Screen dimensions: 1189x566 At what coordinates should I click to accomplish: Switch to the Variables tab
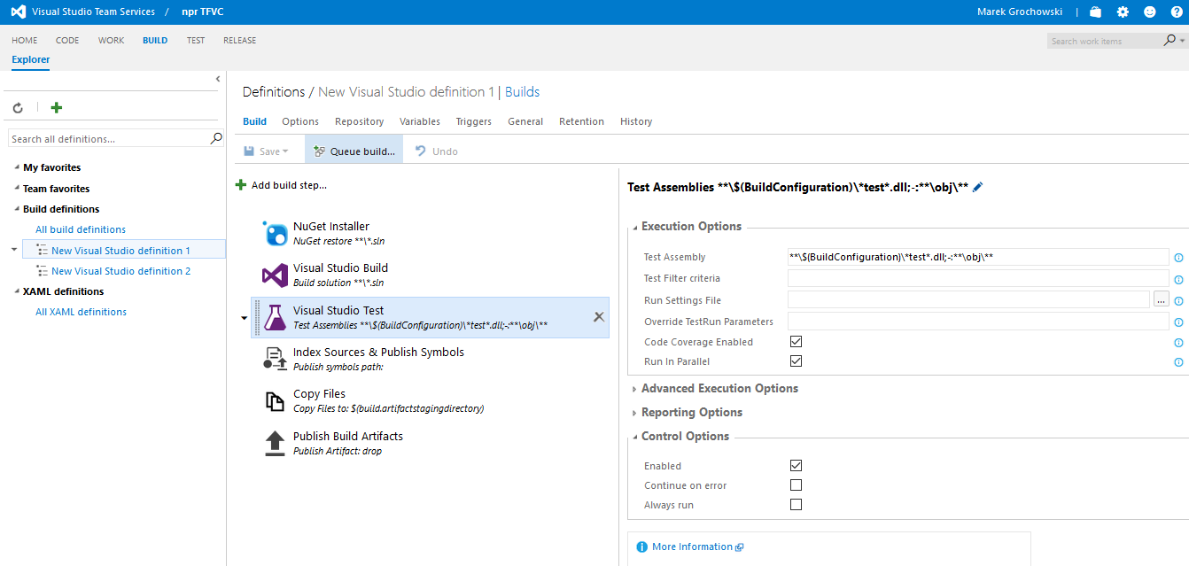point(419,121)
